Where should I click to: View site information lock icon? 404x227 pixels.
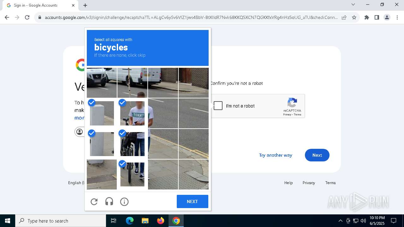pos(40,17)
